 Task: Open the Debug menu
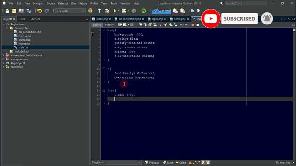(83, 3)
